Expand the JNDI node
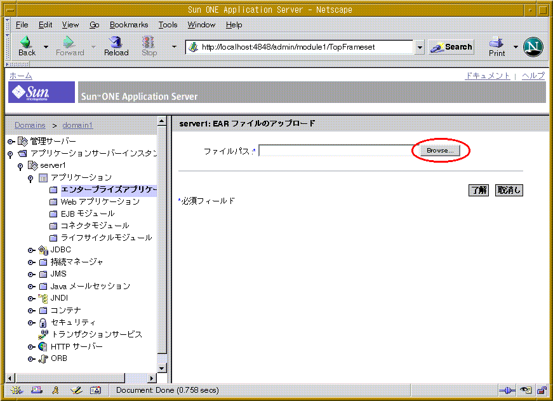 pyautogui.click(x=31, y=299)
